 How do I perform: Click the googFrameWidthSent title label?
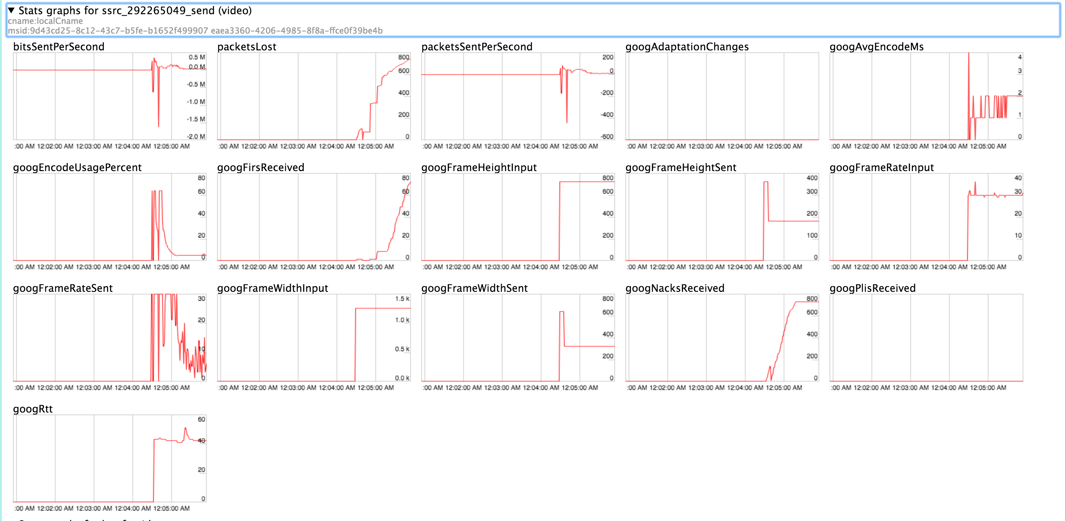click(x=474, y=288)
